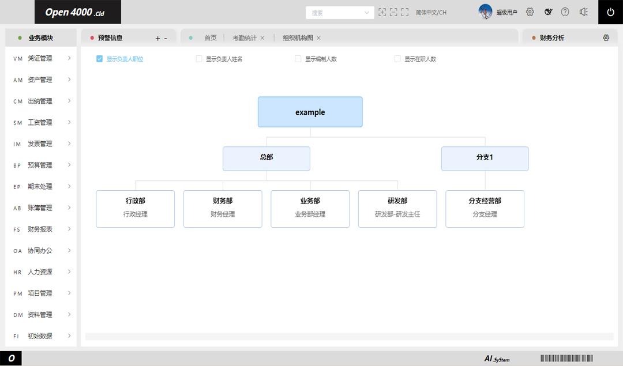Open 财务分析 panel settings gear
623x366 pixels.
pyautogui.click(x=606, y=37)
